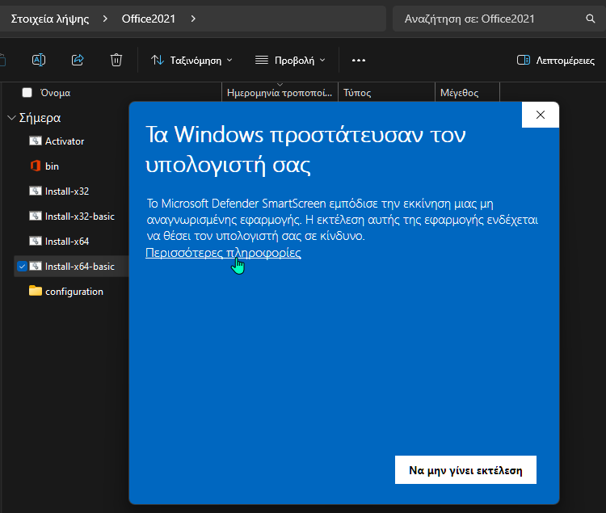Click the Share toolbar icon
Viewport: 606px width, 513px height.
(x=78, y=60)
